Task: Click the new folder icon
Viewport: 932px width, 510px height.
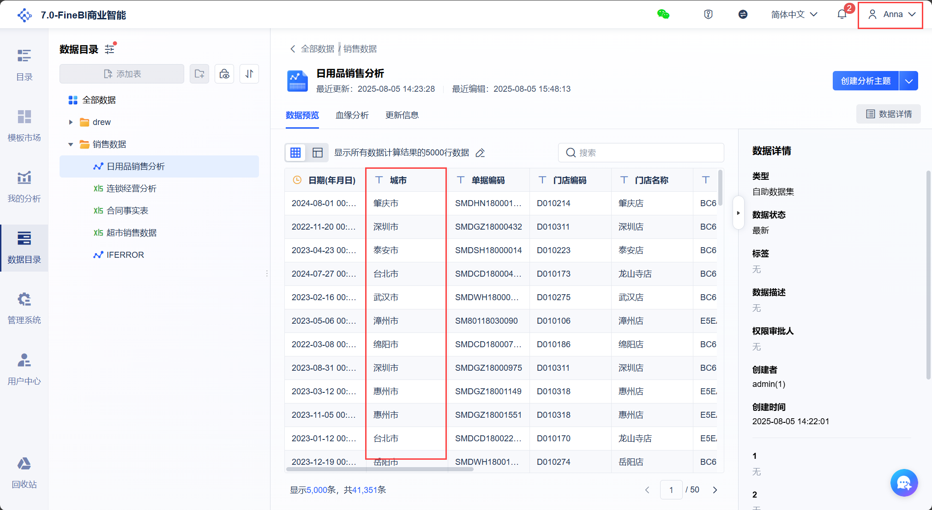Action: (199, 74)
